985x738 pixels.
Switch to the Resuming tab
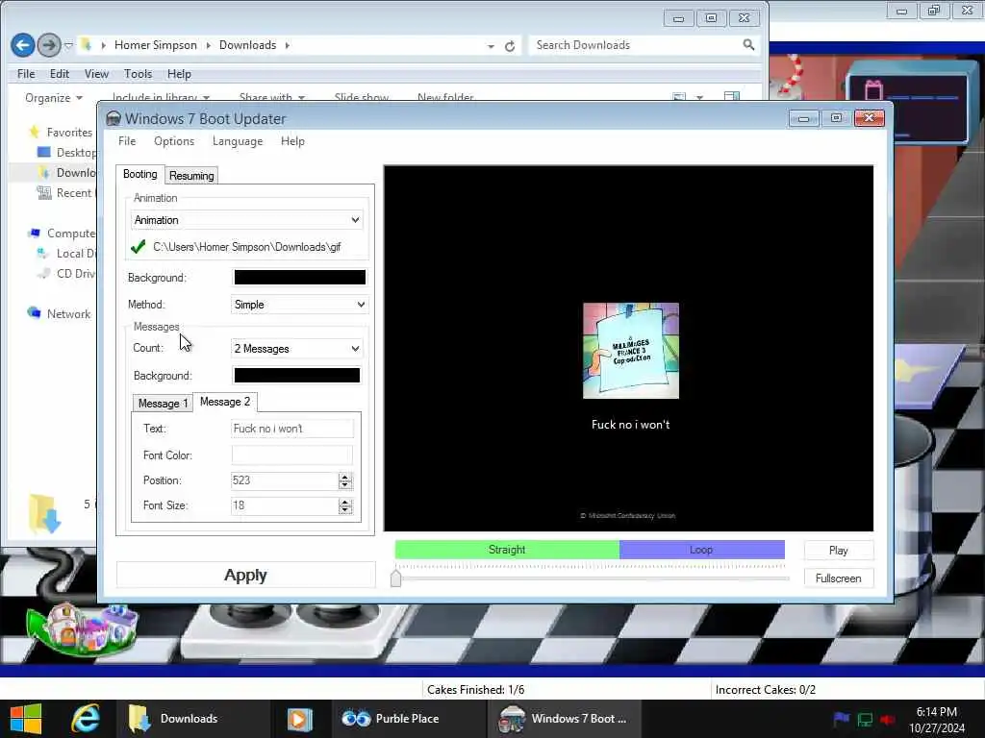(x=191, y=176)
